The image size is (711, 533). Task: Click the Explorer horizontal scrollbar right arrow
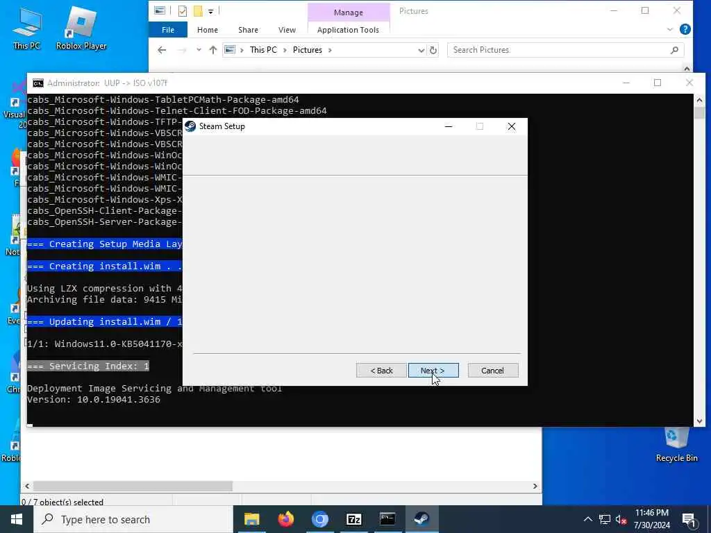coord(535,486)
